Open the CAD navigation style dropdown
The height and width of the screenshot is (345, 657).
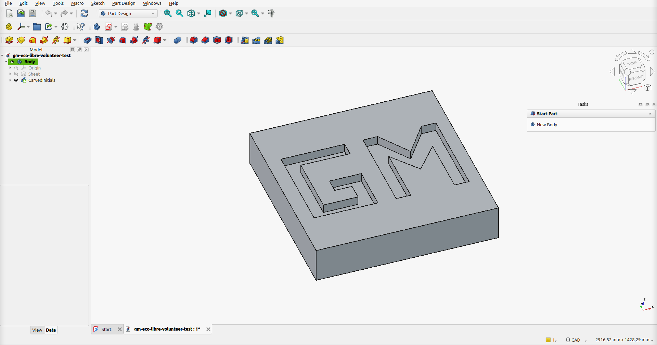coord(577,340)
